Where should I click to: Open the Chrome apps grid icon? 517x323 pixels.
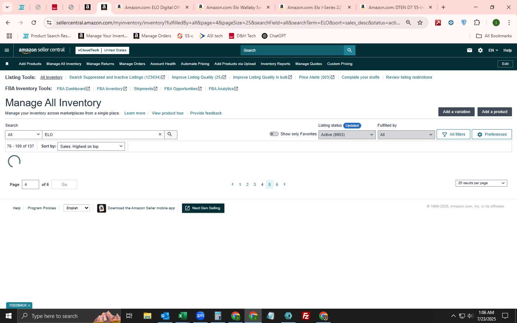[9, 36]
